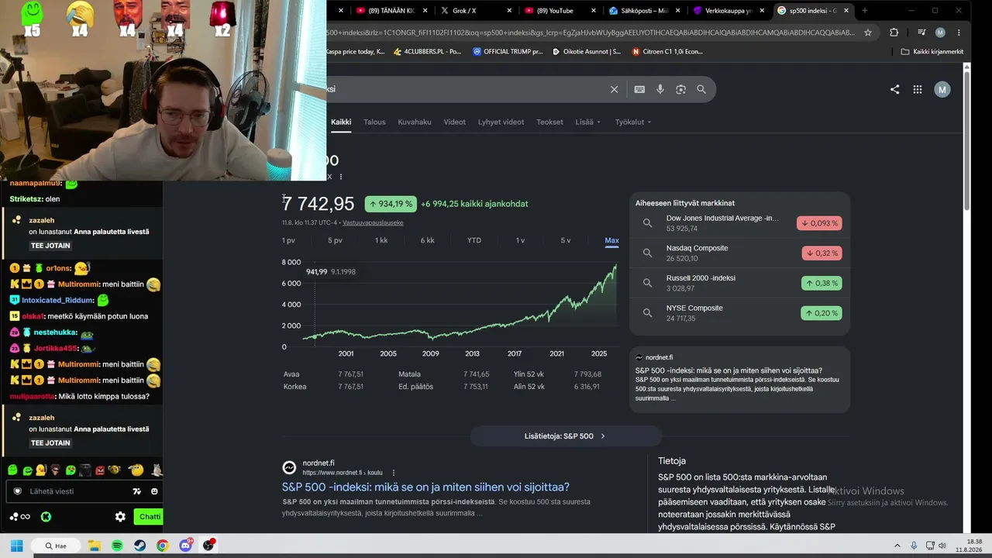Select the 6 kk chart range
The width and height of the screenshot is (992, 558).
click(x=427, y=240)
